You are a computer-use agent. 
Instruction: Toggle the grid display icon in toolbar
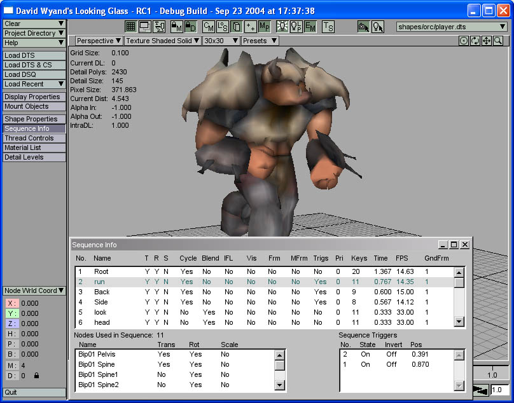pyautogui.click(x=130, y=26)
